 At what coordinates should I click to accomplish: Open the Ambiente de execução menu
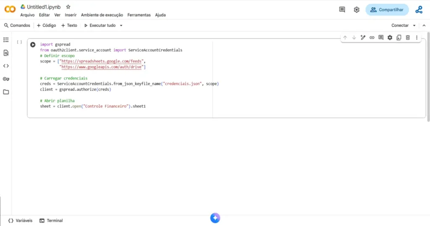[x=102, y=15]
